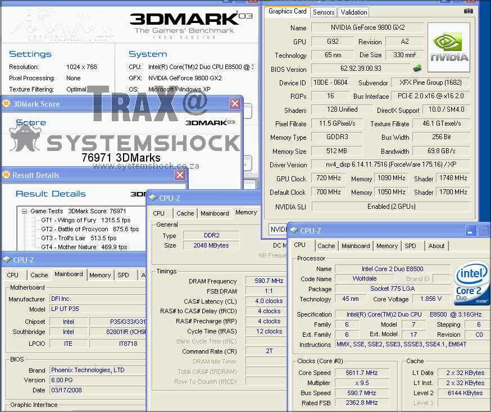Screen dimensions: 491x412
Task: Collapse the Game Tests tree node
Action: [x=24, y=211]
